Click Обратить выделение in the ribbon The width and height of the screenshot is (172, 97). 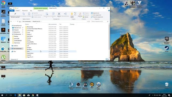(x=97, y=17)
